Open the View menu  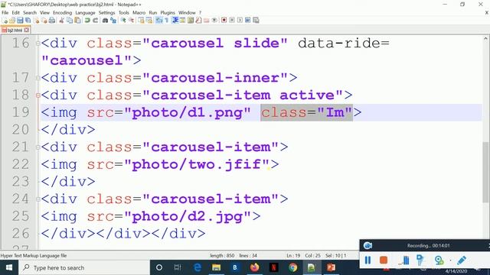[44, 13]
